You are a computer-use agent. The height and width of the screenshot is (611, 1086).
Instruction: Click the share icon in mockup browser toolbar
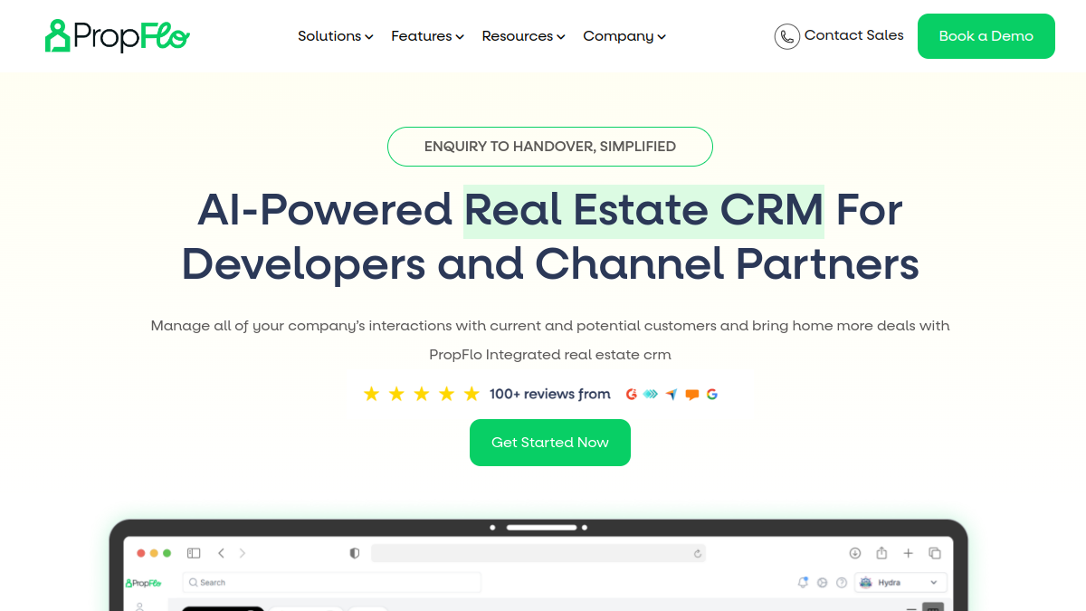(x=881, y=553)
